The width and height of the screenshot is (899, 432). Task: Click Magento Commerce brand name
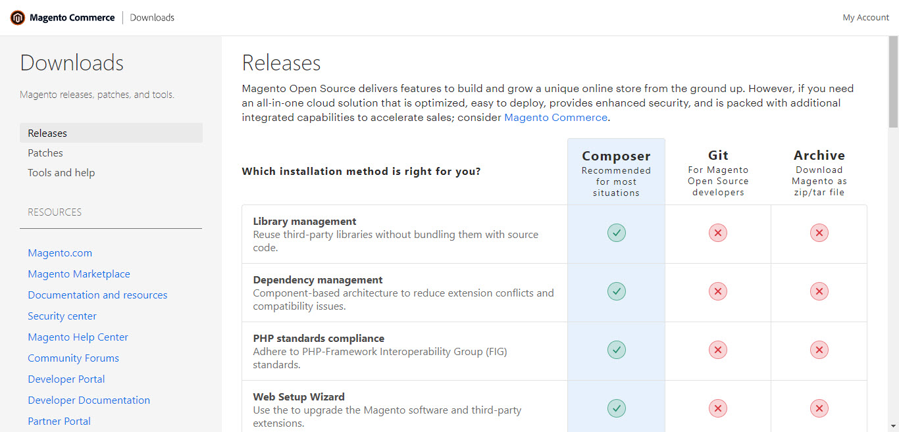[72, 18]
